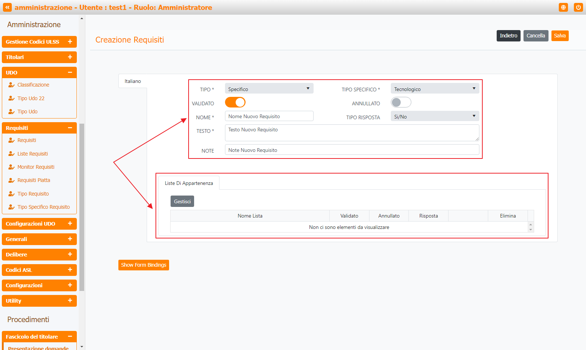Image resolution: width=586 pixels, height=350 pixels.
Task: Click the icon beside Requisiti Piatta
Action: click(x=11, y=180)
